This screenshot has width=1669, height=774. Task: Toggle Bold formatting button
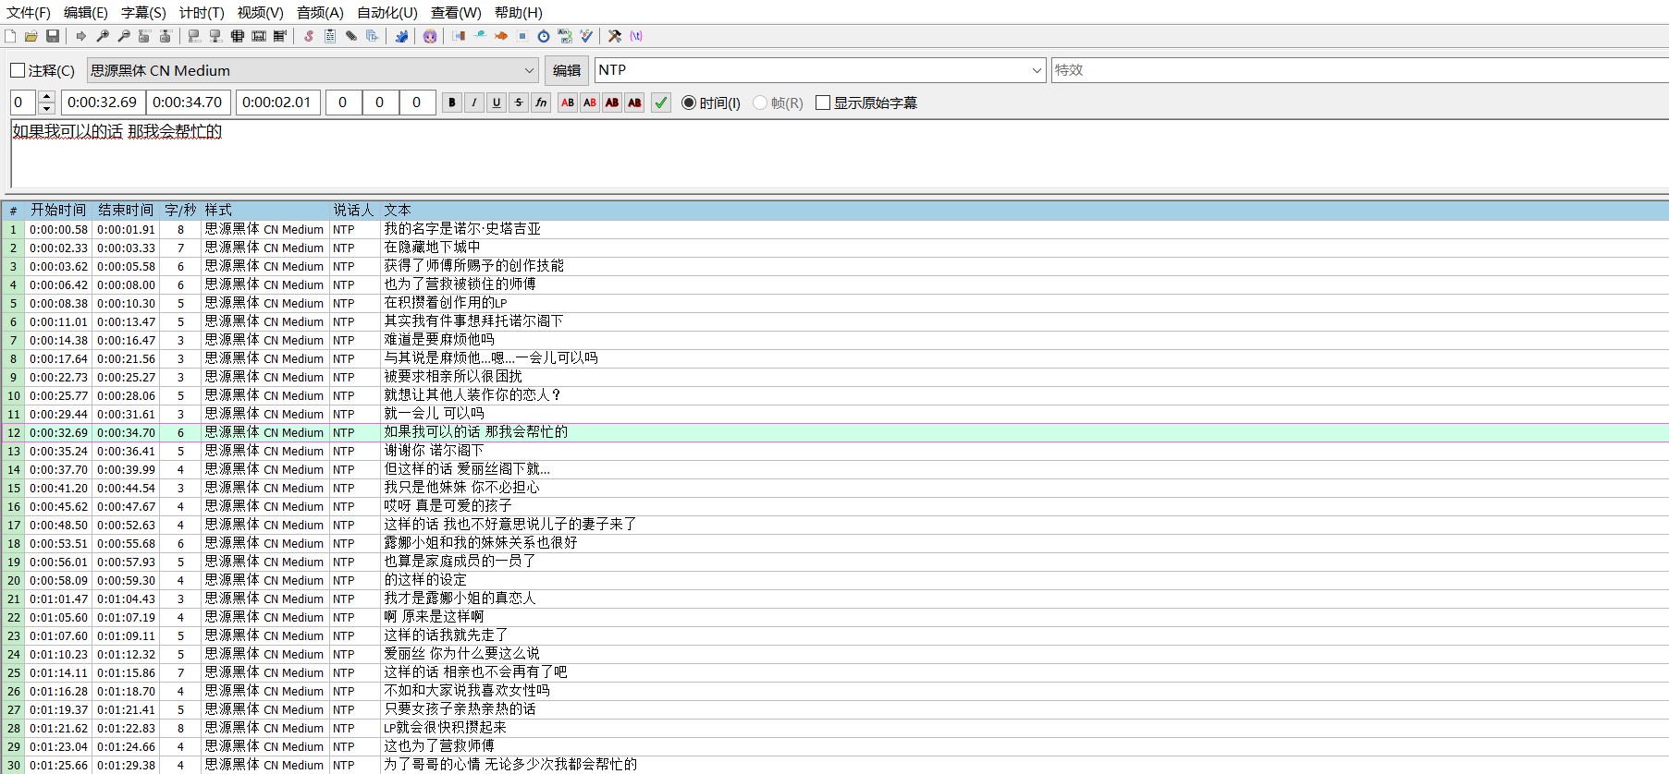coord(452,103)
